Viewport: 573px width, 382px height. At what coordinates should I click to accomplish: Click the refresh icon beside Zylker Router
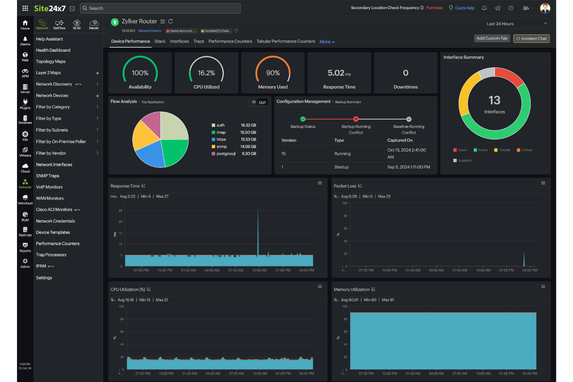[x=170, y=21]
